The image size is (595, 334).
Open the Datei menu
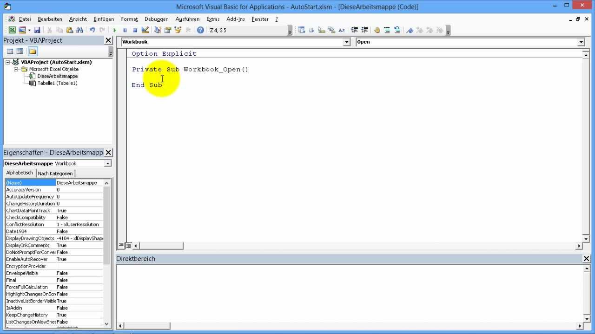25,19
